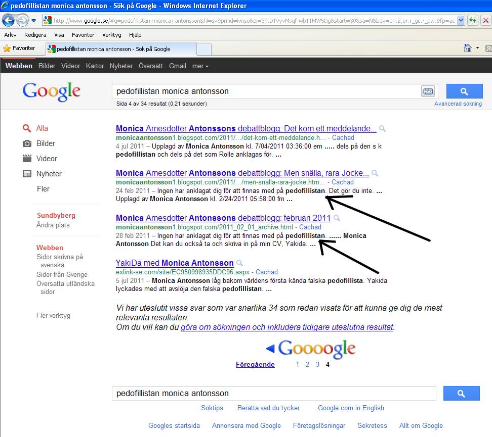Open result 'YakiDa med Monica Antonsson'
This screenshot has width=492, height=437.
[x=175, y=263]
